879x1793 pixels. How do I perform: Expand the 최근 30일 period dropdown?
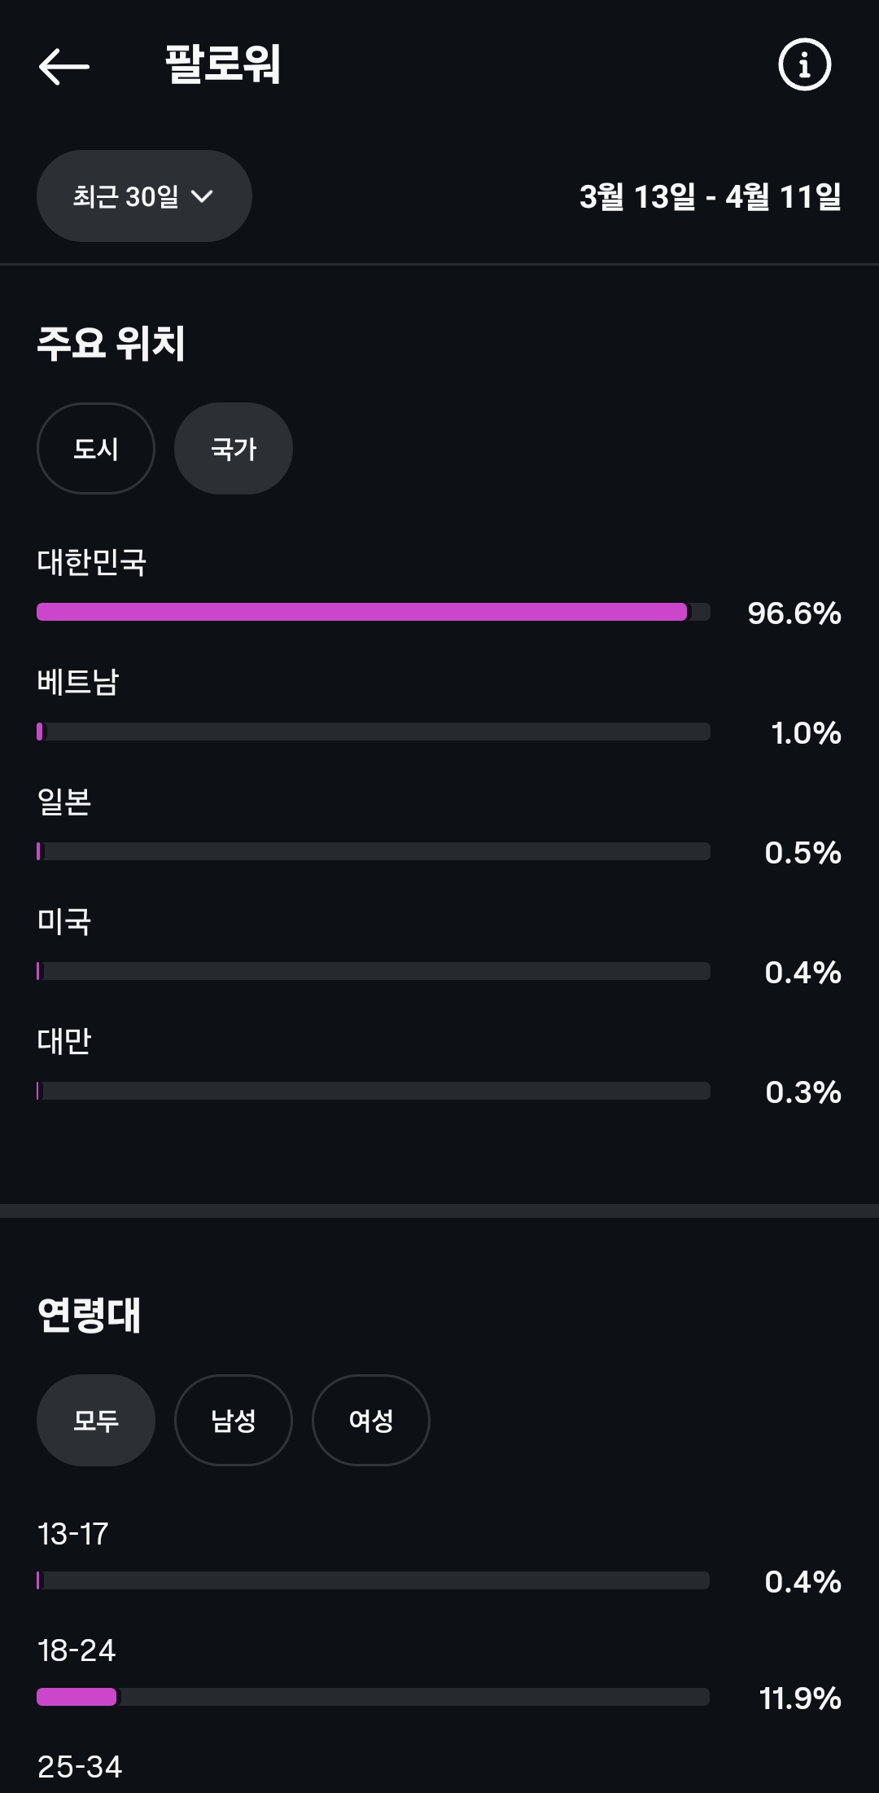pyautogui.click(x=144, y=196)
